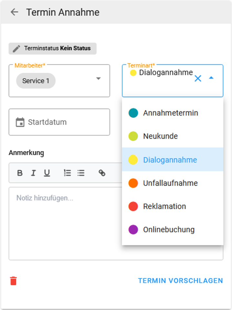This screenshot has height=310, width=232.
Task: Insert a numbered list
Action: pos(67,173)
